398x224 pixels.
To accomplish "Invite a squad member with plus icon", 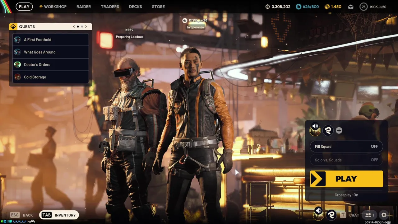I will 339,131.
